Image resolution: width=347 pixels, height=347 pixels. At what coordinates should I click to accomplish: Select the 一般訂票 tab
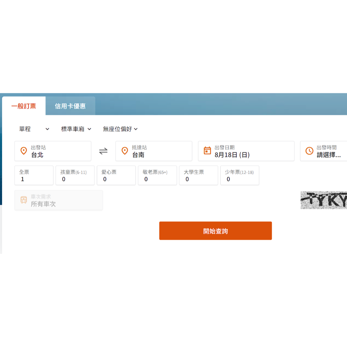pos(24,106)
